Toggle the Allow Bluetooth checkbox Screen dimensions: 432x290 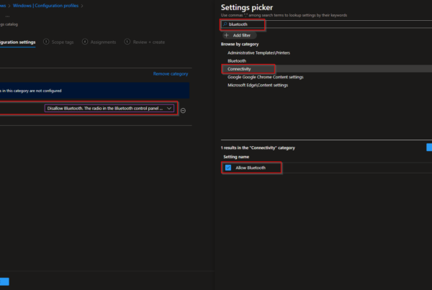(x=228, y=168)
